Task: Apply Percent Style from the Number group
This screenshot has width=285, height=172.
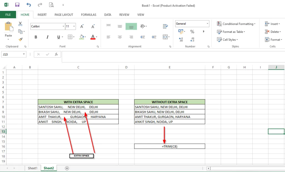Action: tap(192, 32)
